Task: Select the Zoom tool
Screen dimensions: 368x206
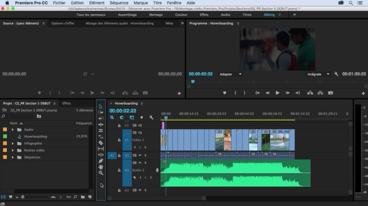Action: click(101, 173)
